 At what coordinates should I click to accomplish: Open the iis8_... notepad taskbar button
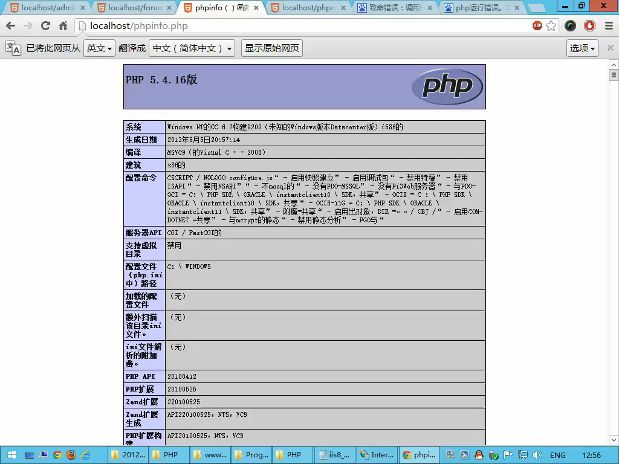pyautogui.click(x=334, y=455)
